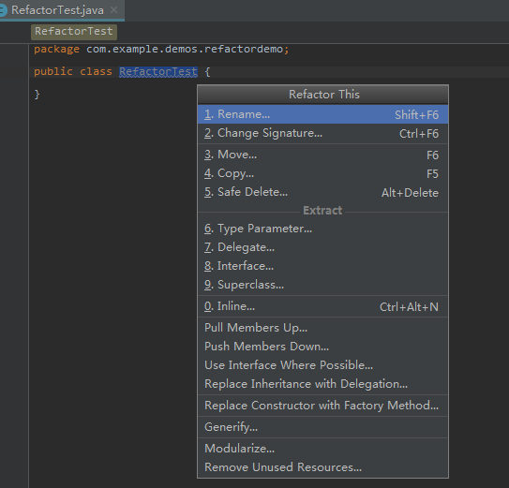Select Use Interface Where Possible
The width and height of the screenshot is (509, 488).
click(322, 365)
